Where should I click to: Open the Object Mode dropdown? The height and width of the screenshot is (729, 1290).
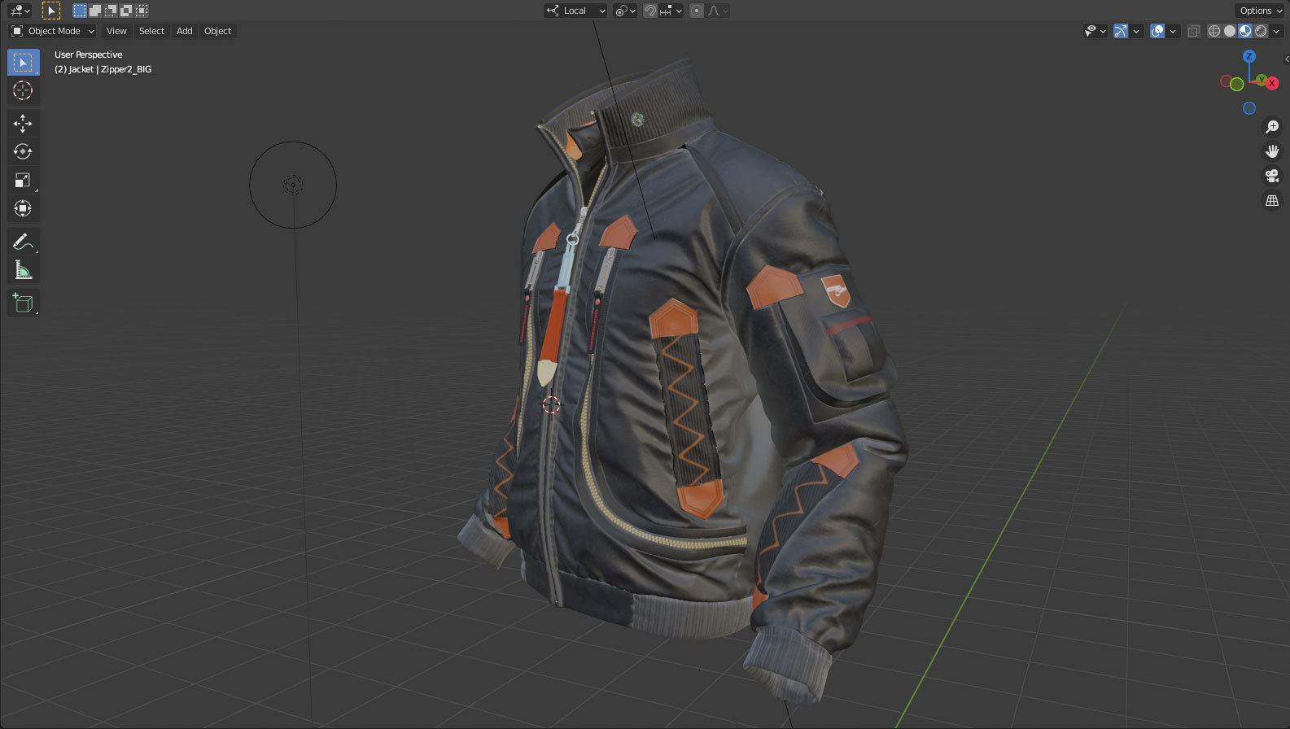[x=53, y=31]
